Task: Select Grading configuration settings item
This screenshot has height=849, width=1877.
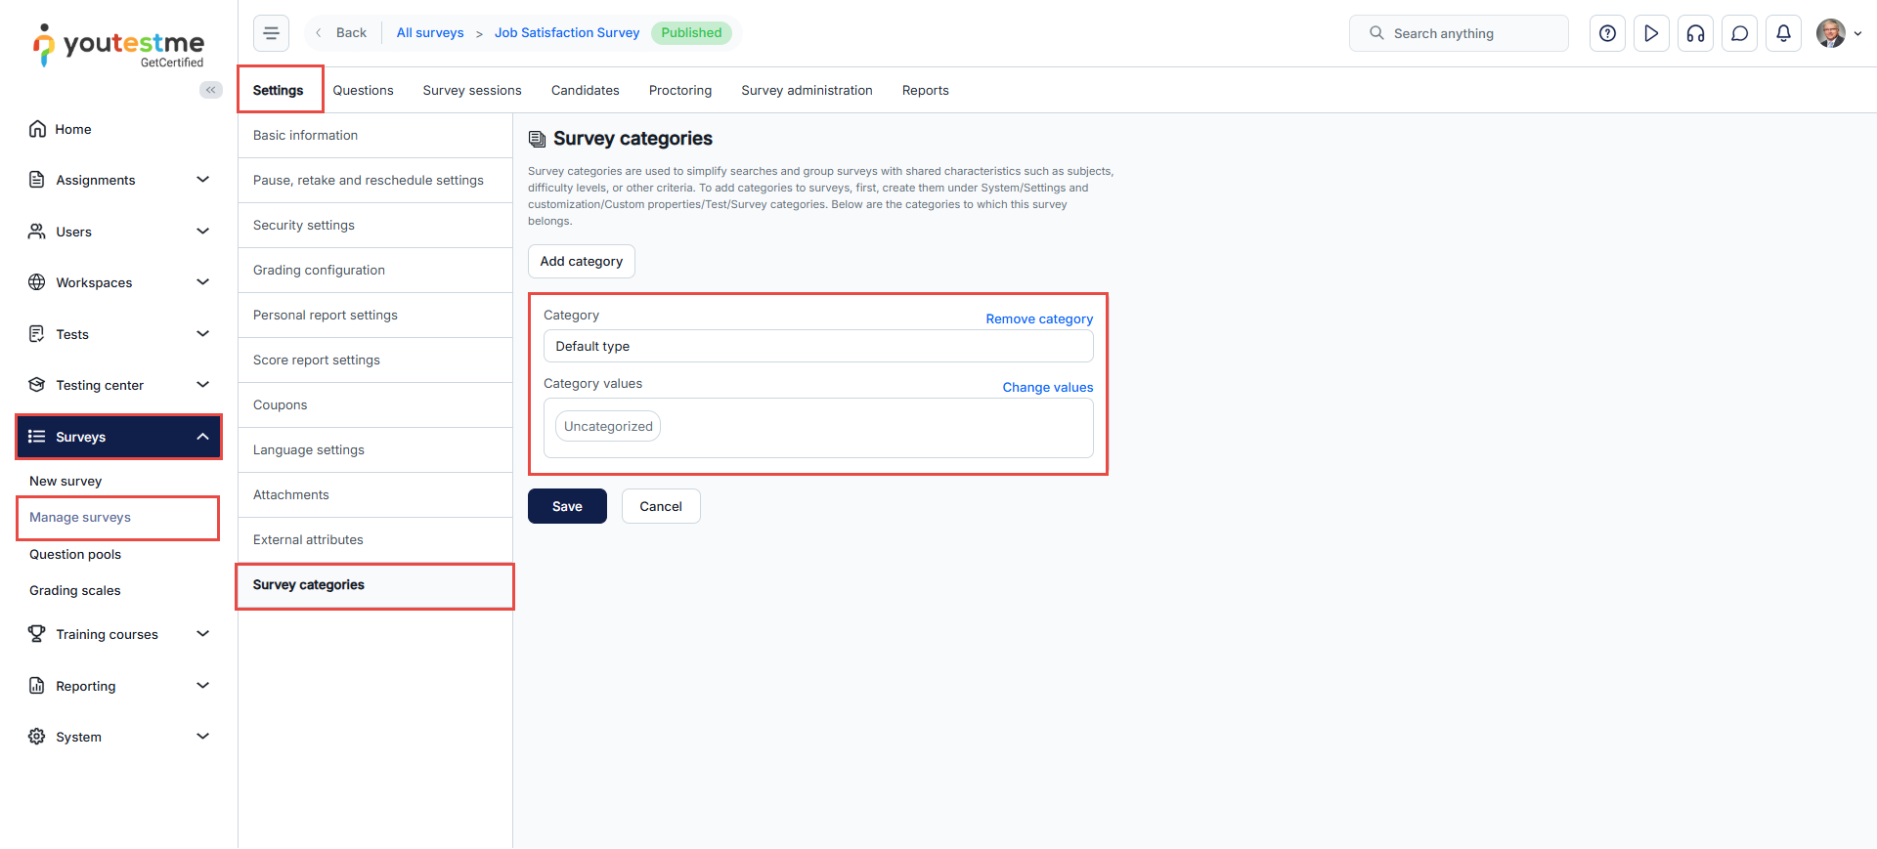Action: (x=319, y=271)
